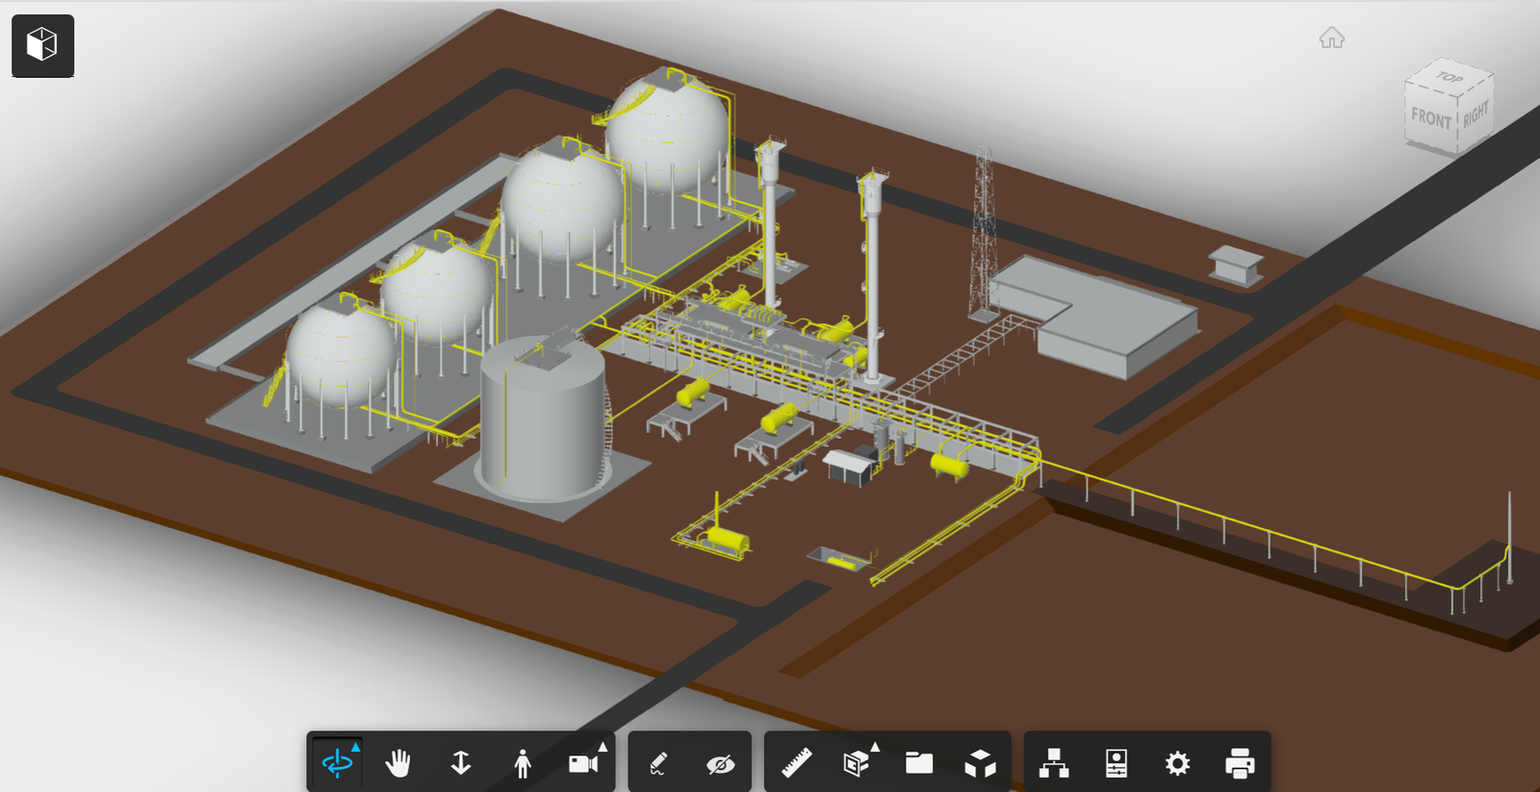1540x792 pixels.
Task: Click the Print icon
Action: pyautogui.click(x=1240, y=764)
